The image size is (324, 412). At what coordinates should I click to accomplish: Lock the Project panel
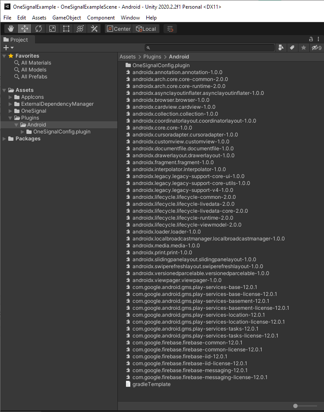click(311, 39)
